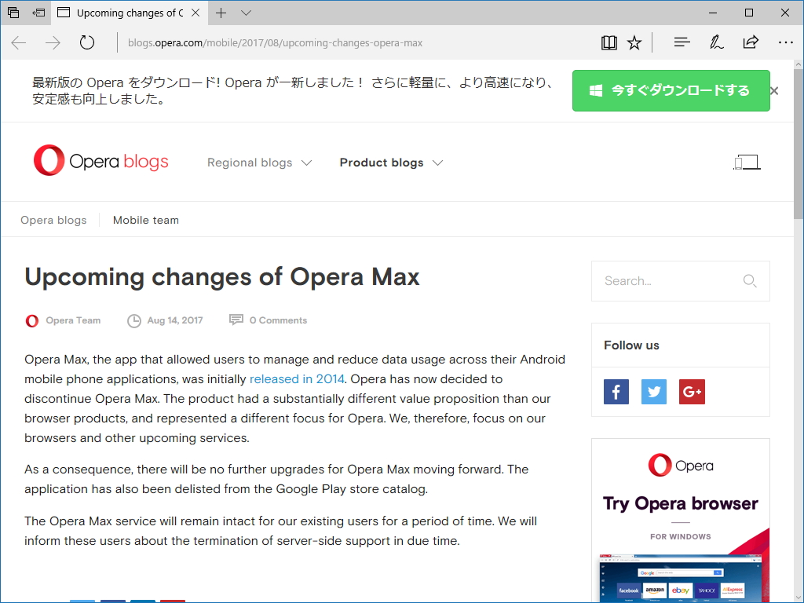Image resolution: width=804 pixels, height=603 pixels.
Task: Open Opera blogs breadcrumb link
Action: pos(53,220)
